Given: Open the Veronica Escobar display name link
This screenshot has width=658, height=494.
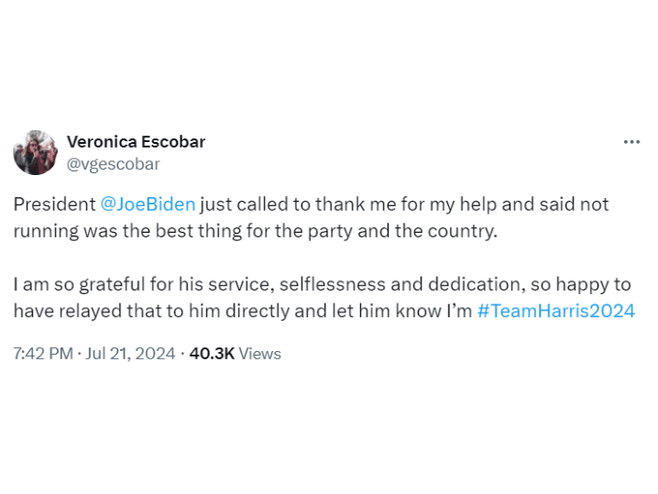Looking at the screenshot, I should coord(136,141).
